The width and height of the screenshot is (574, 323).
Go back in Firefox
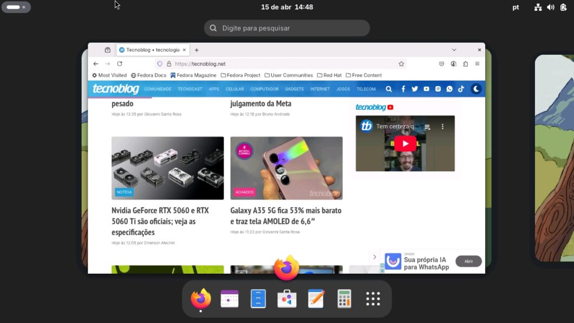tap(96, 64)
